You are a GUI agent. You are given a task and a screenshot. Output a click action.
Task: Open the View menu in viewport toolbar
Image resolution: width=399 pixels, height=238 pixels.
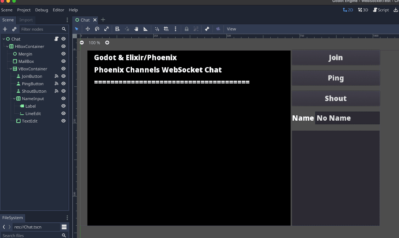tap(231, 29)
